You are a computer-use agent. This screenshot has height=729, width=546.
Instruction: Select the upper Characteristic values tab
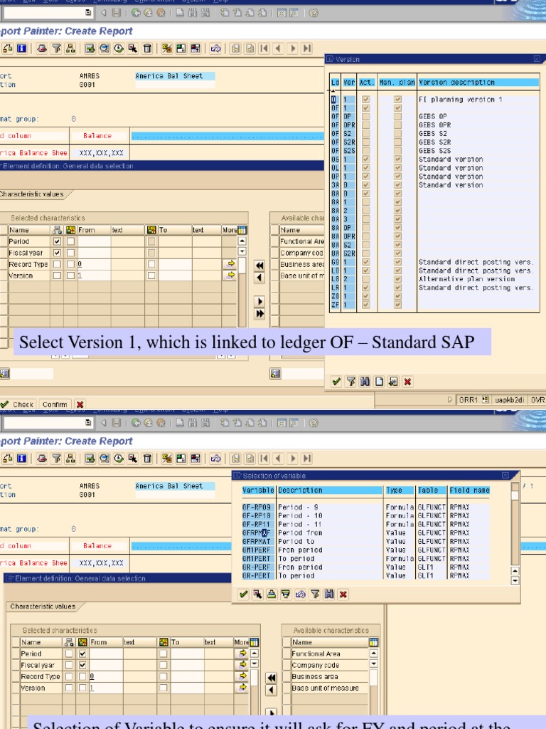point(31,194)
